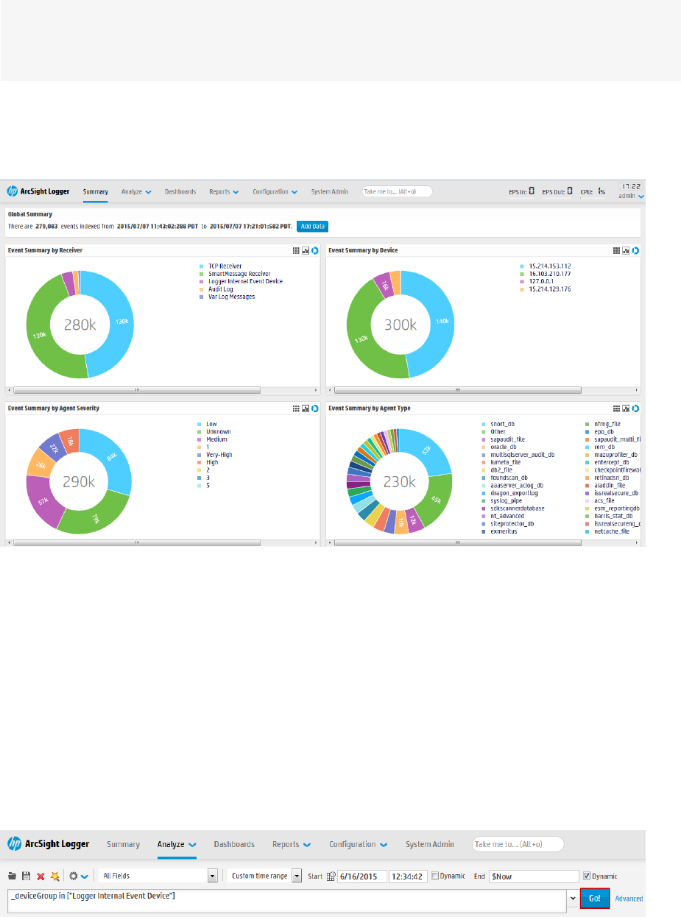
Task: Click the blue donut icon on Agent Type panel
Action: [635, 408]
